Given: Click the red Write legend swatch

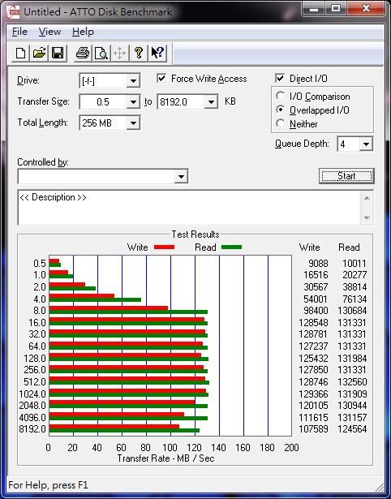Looking at the screenshot, I should pos(164,247).
